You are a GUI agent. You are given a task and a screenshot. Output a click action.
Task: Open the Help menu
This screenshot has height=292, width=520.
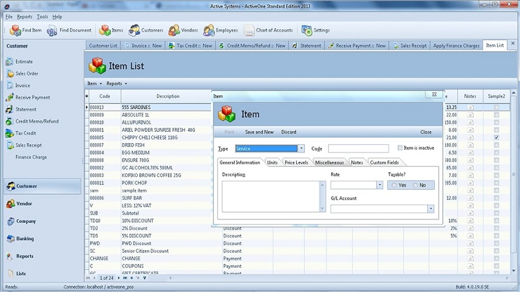click(57, 16)
